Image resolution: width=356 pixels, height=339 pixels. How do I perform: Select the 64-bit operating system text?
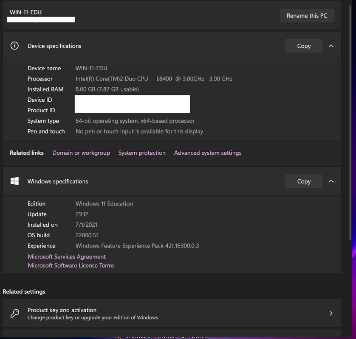135,121
